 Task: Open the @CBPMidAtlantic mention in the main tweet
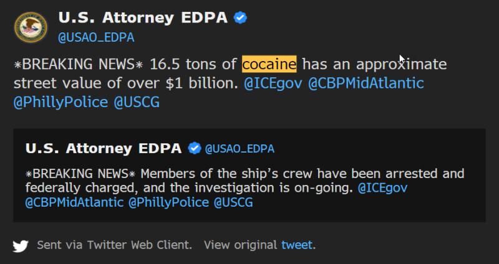click(x=366, y=83)
